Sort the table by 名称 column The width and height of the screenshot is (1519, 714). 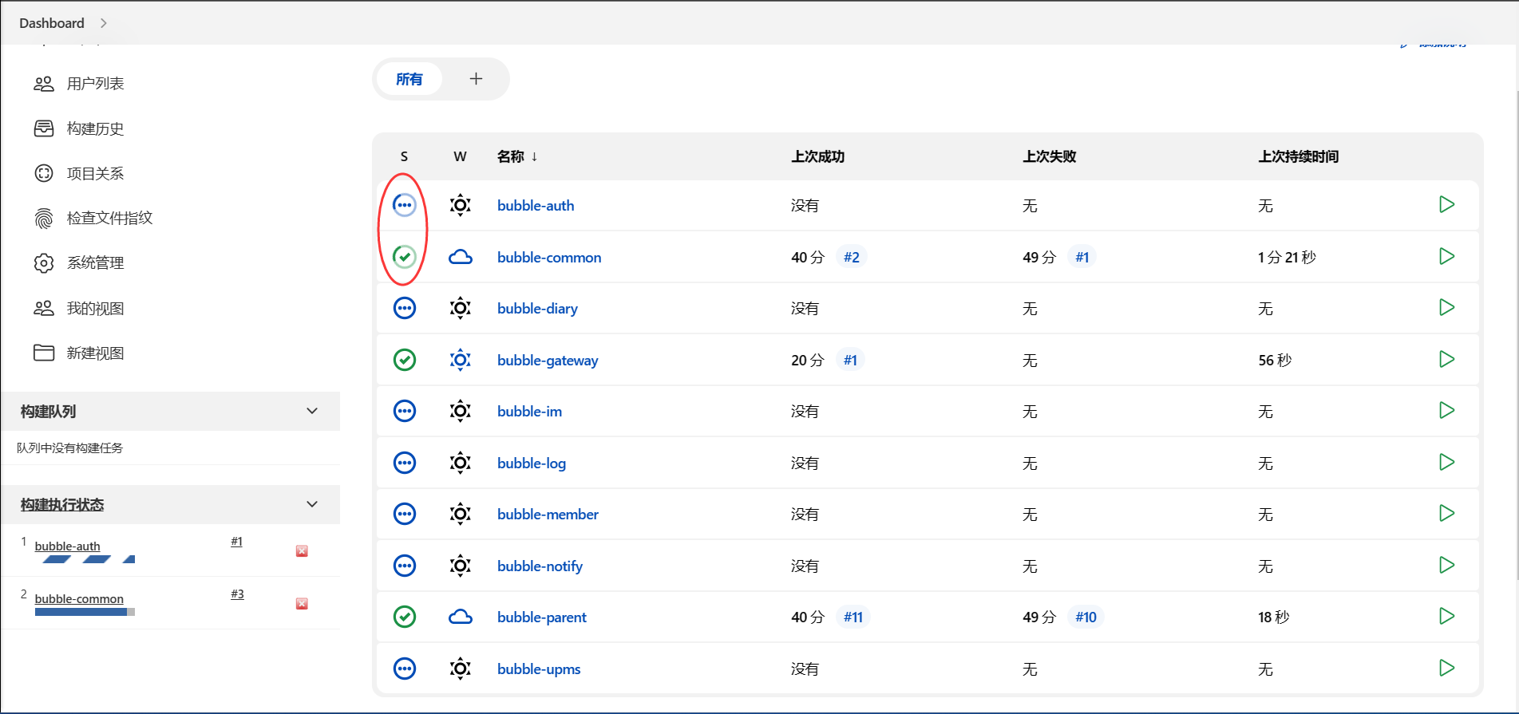pos(517,156)
